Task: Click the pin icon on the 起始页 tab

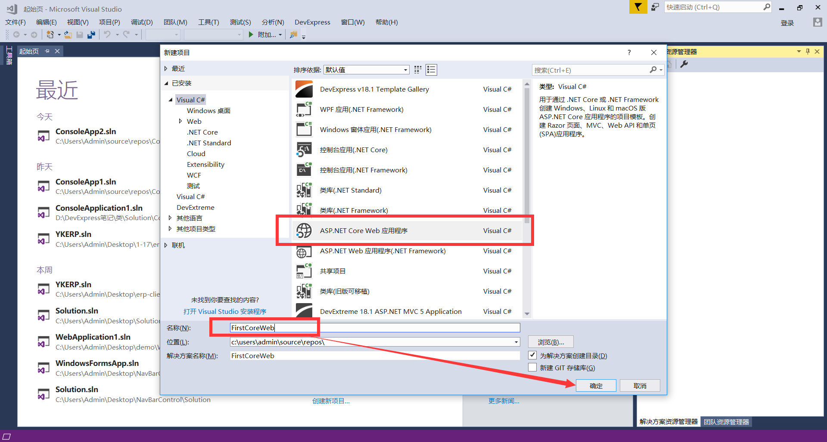Action: (x=47, y=51)
